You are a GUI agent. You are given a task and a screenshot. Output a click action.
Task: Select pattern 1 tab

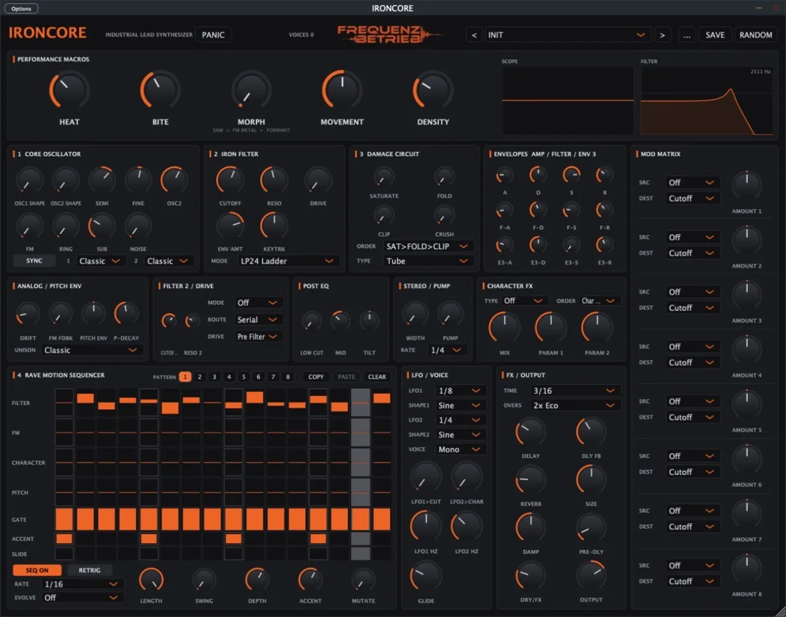pos(185,376)
